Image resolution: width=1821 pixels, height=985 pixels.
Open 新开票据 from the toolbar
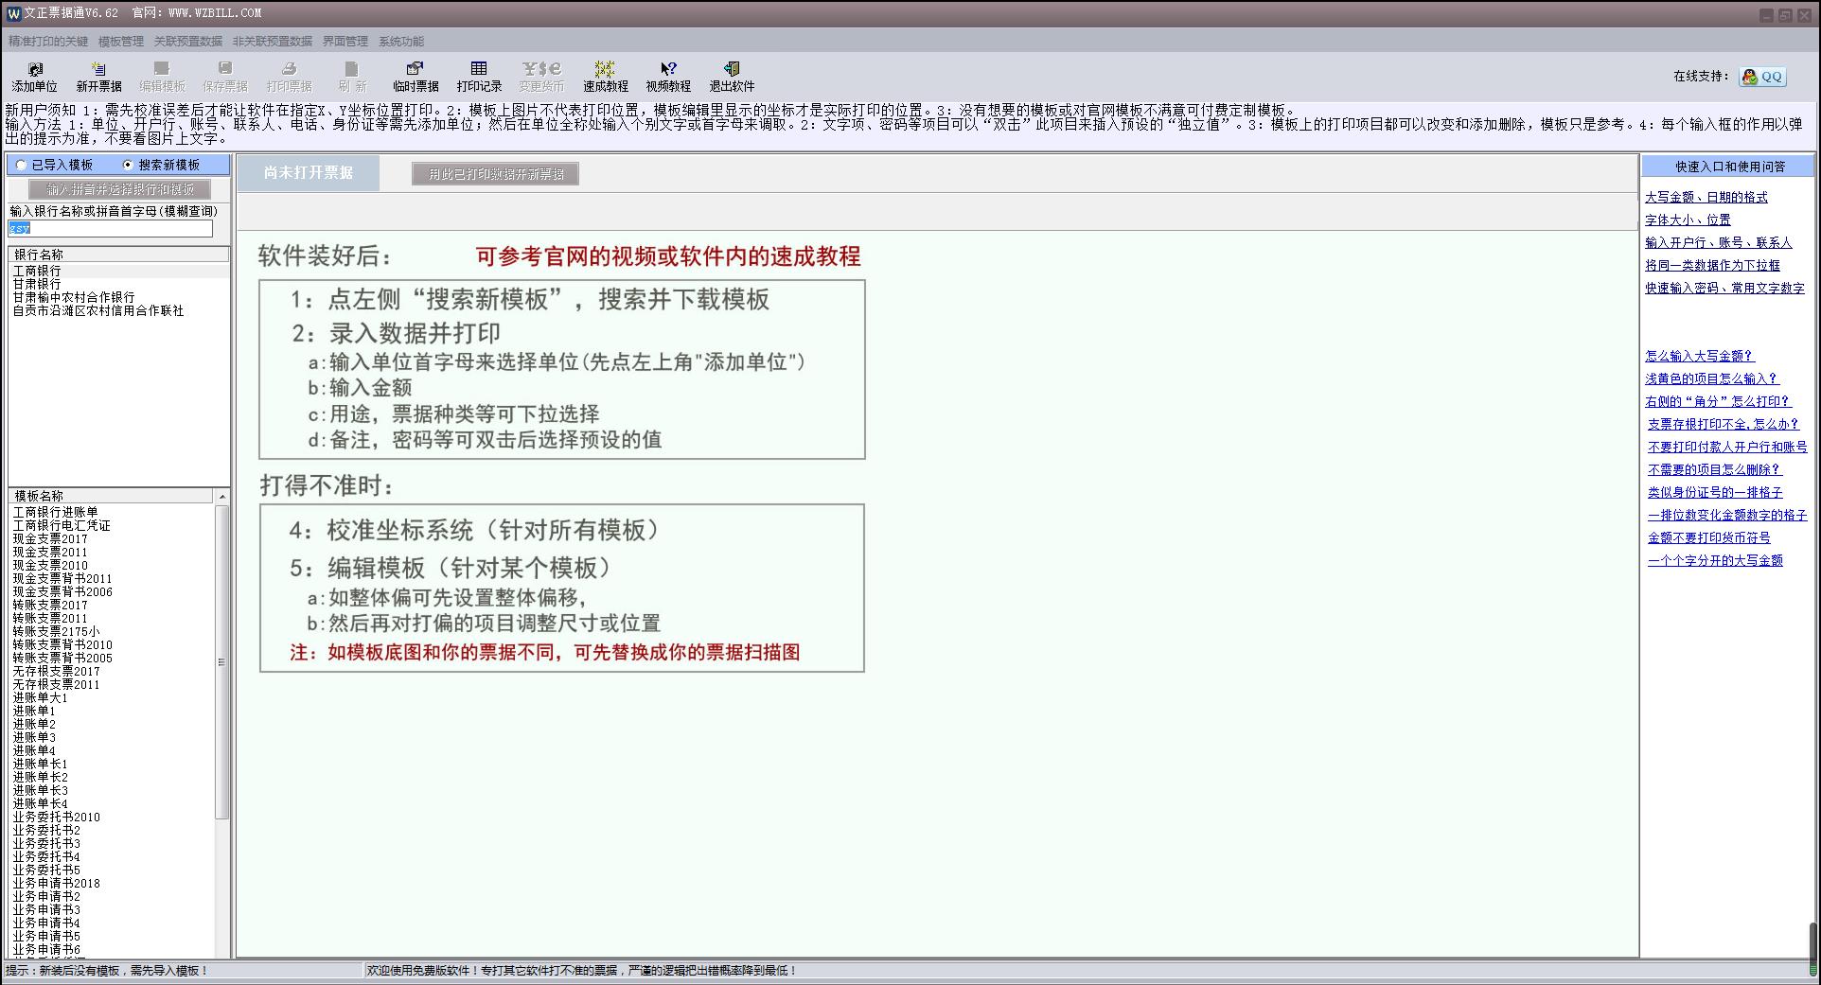98,77
